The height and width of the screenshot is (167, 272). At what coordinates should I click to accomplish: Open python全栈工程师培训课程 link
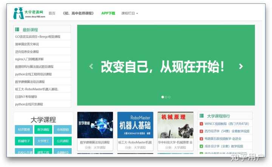pos(33,74)
